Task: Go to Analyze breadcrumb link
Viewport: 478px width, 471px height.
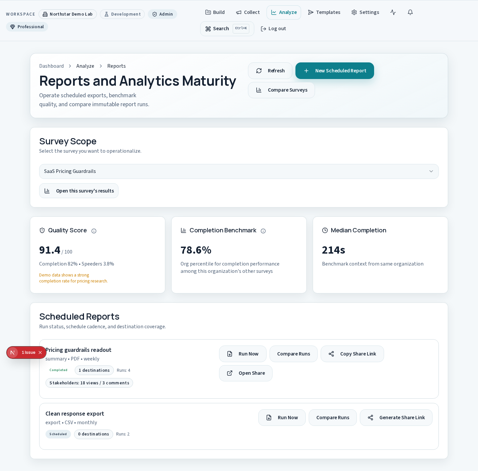Action: click(x=85, y=66)
